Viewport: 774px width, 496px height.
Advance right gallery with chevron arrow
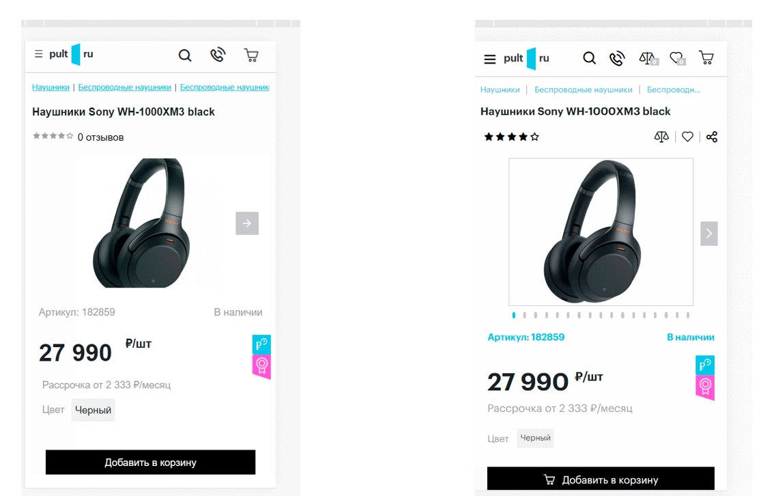[x=708, y=234]
